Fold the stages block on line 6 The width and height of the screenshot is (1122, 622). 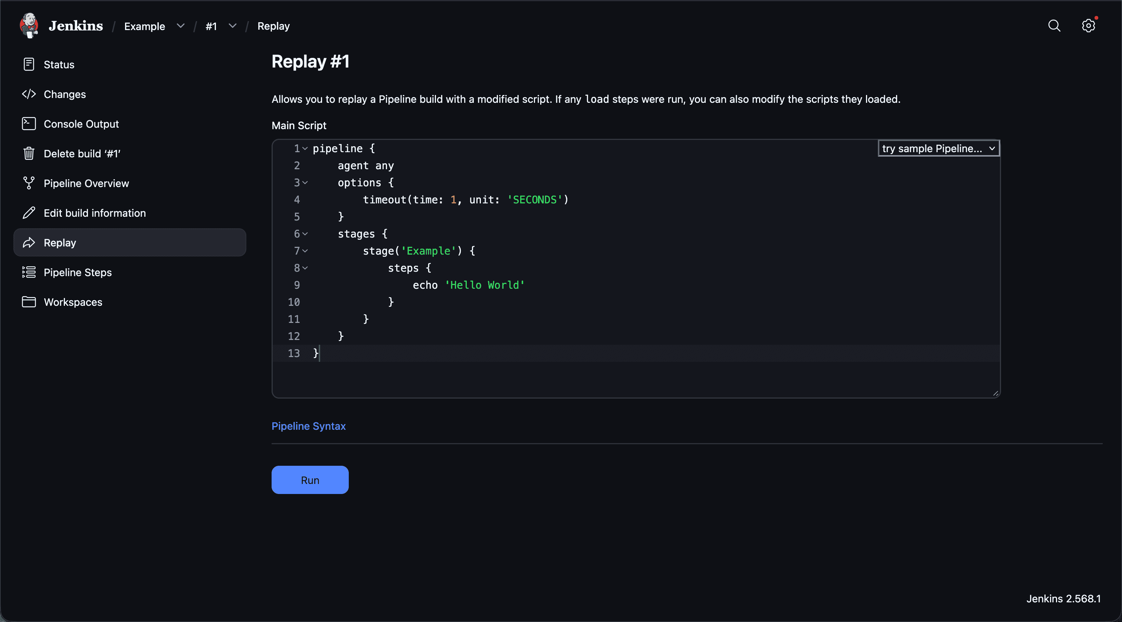pos(305,234)
